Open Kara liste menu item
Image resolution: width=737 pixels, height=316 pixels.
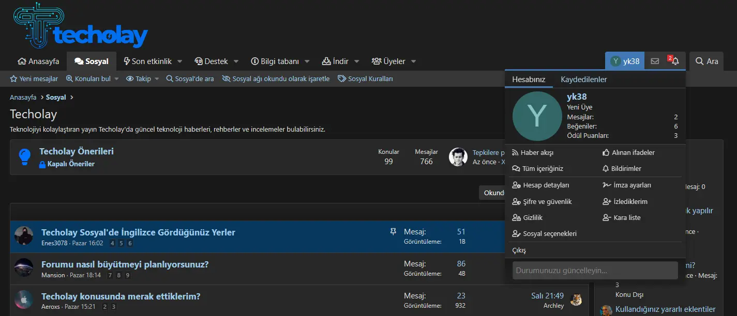(x=622, y=218)
